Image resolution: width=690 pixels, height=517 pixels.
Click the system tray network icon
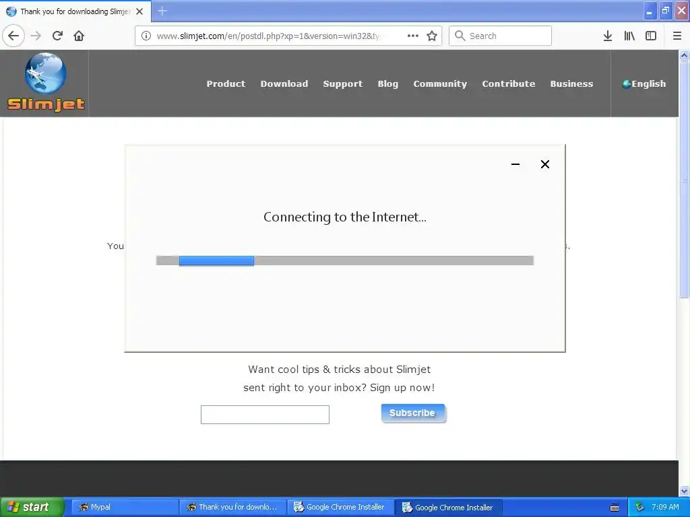(640, 507)
